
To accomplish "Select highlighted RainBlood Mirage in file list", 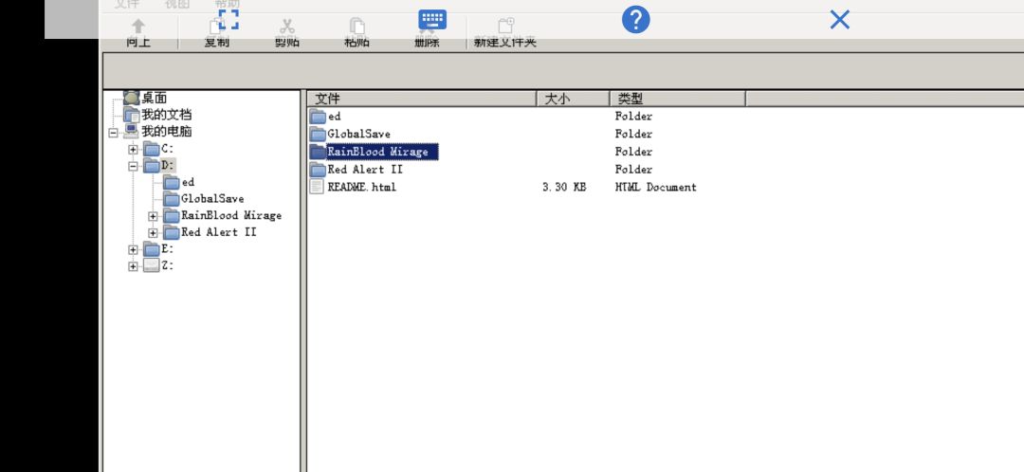I will click(x=382, y=152).
